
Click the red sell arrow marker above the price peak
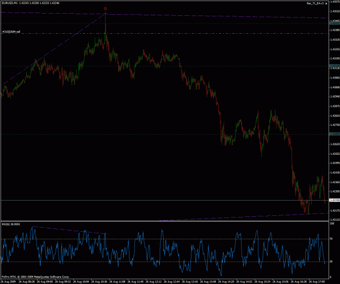[x=106, y=9]
